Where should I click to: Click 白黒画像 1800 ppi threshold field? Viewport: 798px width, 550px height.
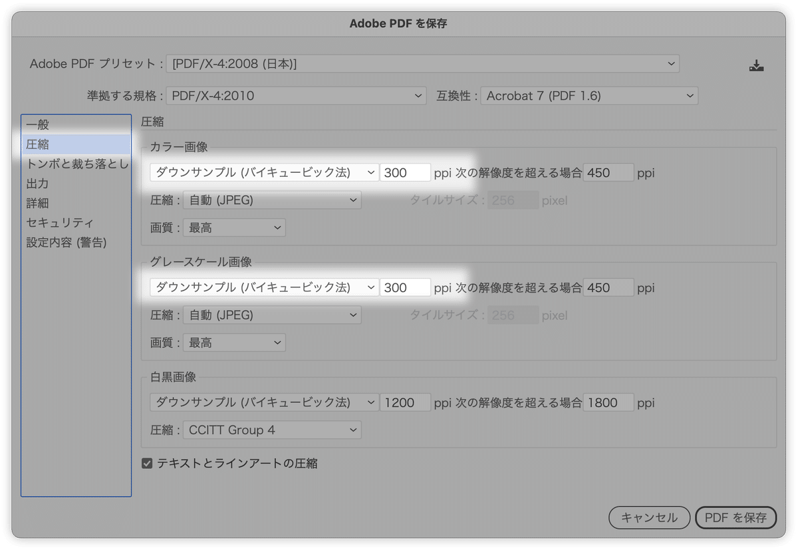(x=608, y=402)
